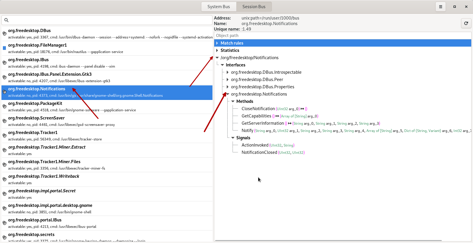This screenshot has width=473, height=243.
Task: Collapse the Interfaces node
Action: (x=222, y=65)
